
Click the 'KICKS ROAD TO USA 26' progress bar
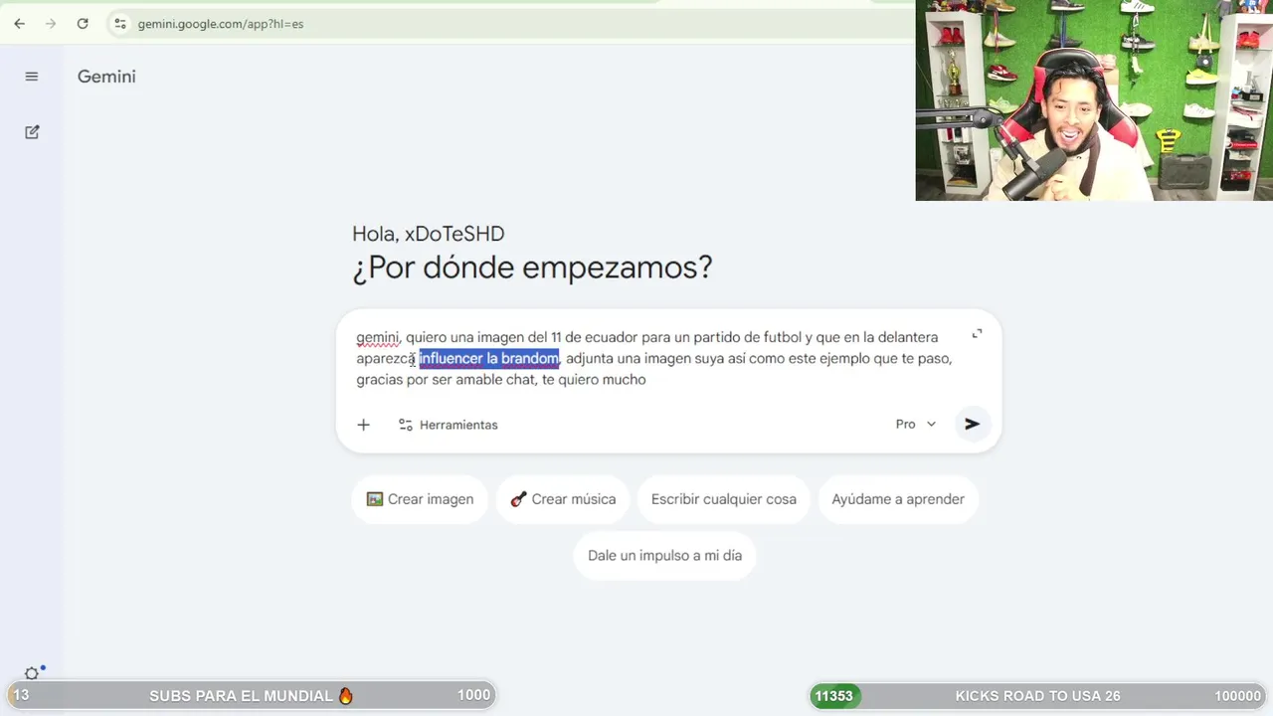[1038, 696]
